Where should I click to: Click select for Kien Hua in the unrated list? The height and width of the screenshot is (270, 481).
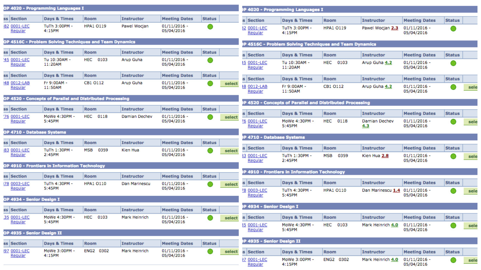pyautogui.click(x=230, y=151)
